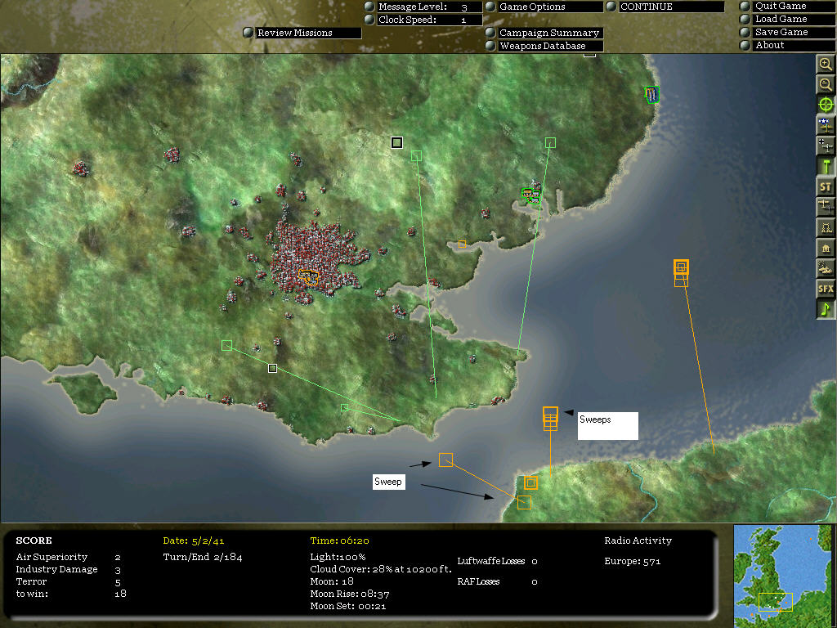The width and height of the screenshot is (837, 628).
Task: Click the 'Turn/End 2/184' text
Action: (x=203, y=558)
